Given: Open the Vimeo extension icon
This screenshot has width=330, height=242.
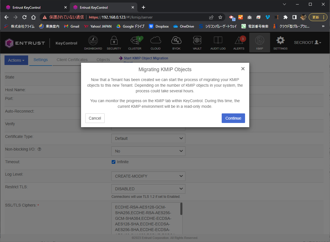Looking at the screenshot, I should click(x=268, y=17).
